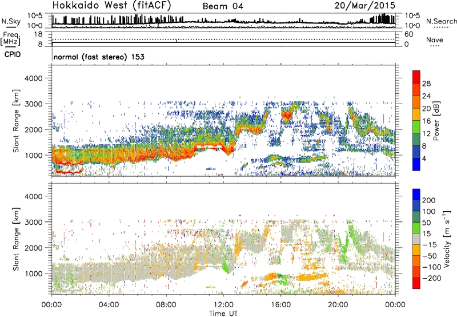Click the 16 label on the power colorbar
This screenshot has height=317, width=457.
(x=426, y=121)
